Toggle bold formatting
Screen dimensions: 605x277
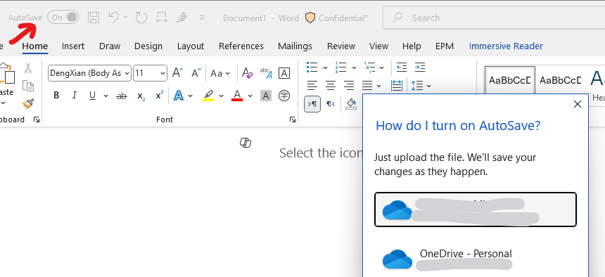coord(56,96)
